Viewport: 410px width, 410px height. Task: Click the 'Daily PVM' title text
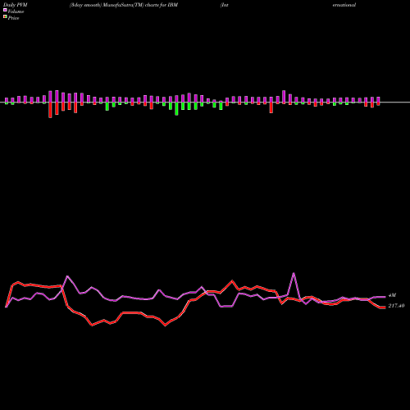coord(16,5)
